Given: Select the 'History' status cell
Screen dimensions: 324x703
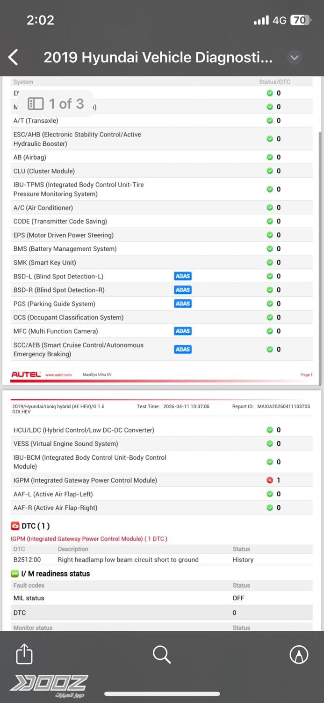Looking at the screenshot, I should pos(243,560).
